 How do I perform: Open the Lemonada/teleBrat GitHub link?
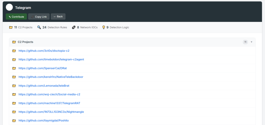44,86
